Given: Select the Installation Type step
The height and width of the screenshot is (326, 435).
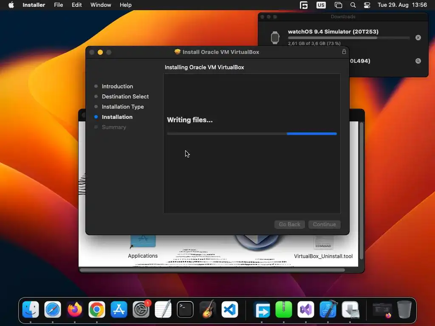Looking at the screenshot, I should click(123, 107).
